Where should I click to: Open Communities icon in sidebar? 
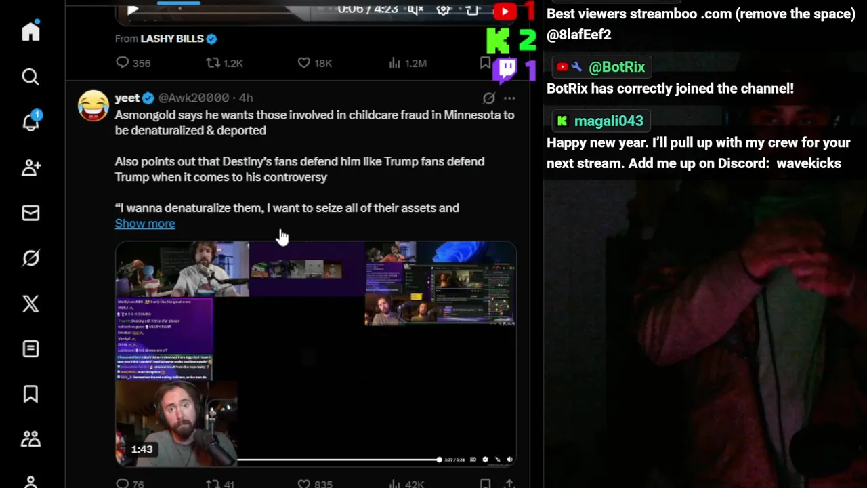[x=30, y=439]
